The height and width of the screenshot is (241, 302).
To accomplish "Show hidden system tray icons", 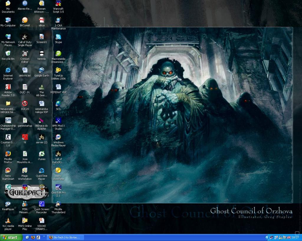I will click(267, 237).
